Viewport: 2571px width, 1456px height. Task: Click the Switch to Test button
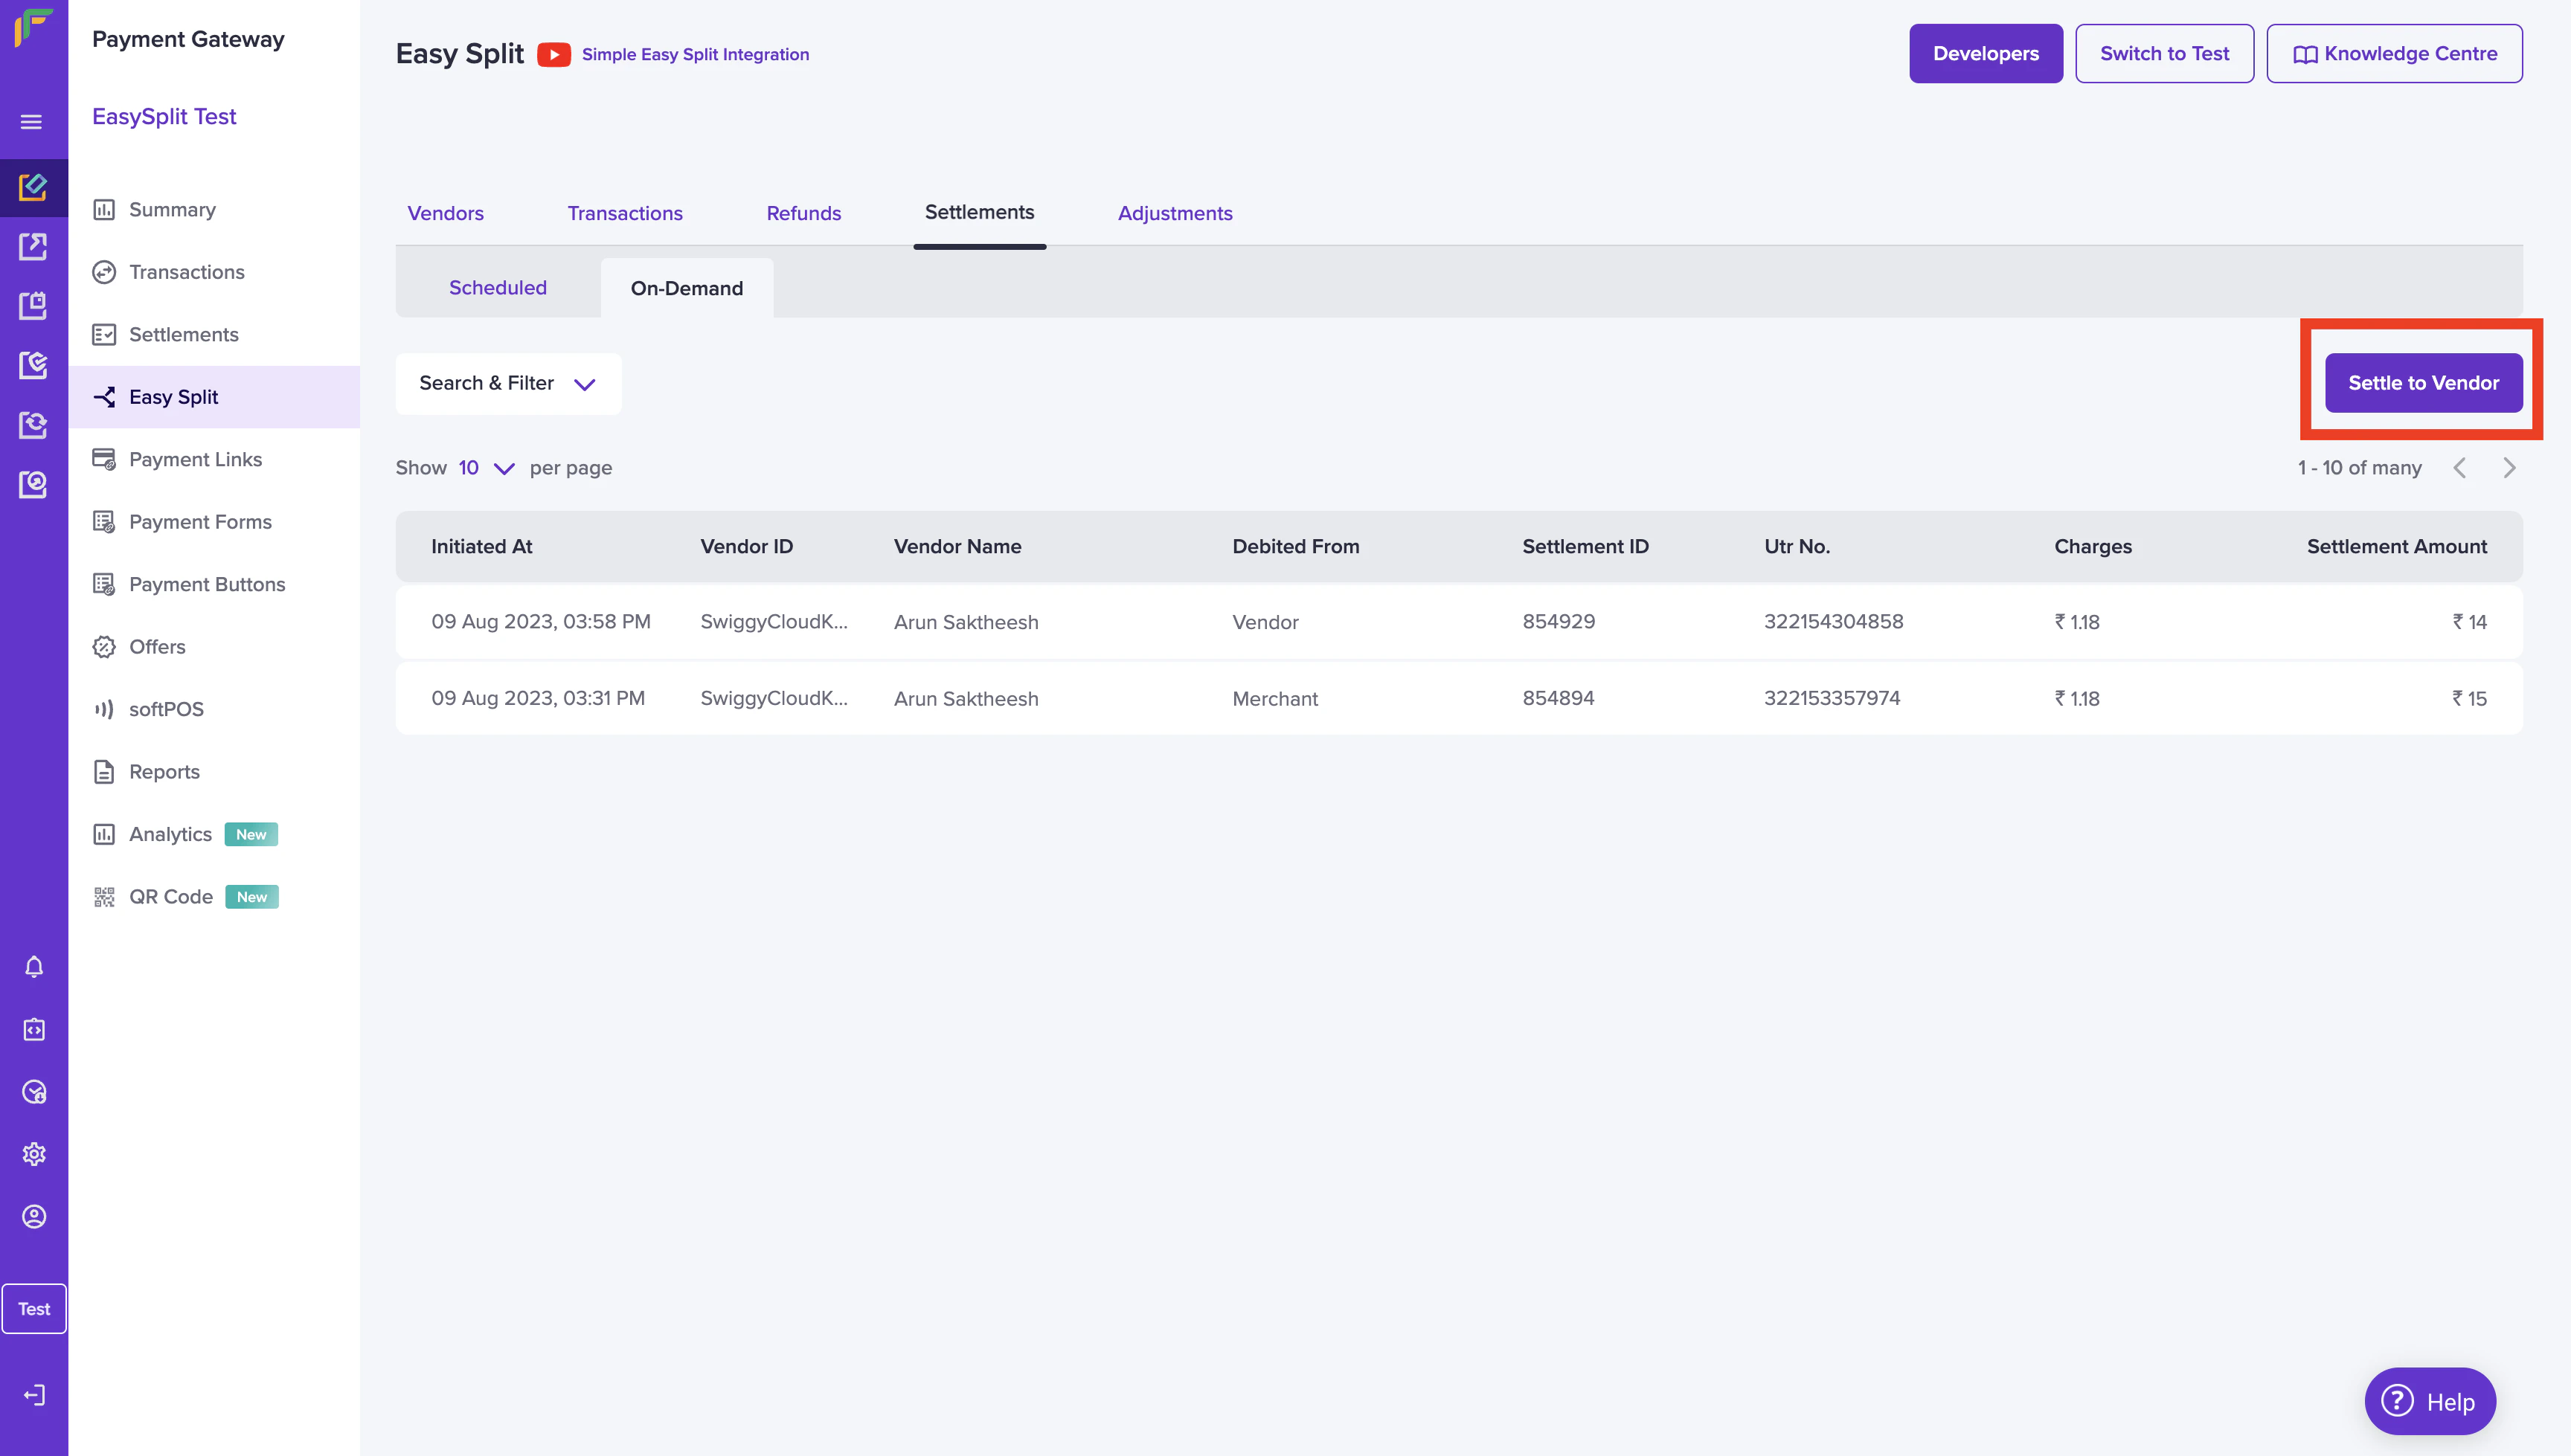[x=2164, y=54]
